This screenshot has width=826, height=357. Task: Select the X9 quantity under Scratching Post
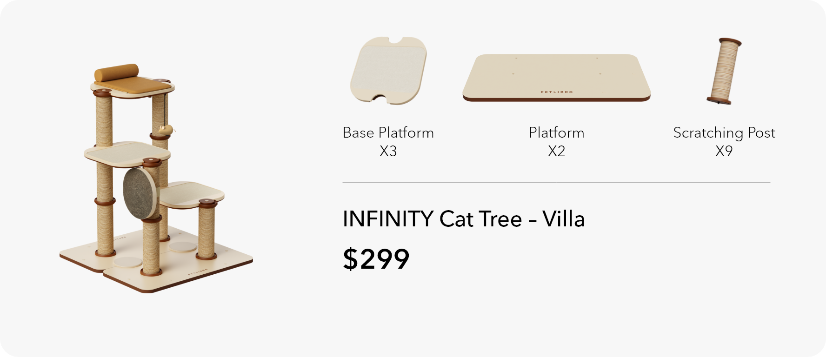pos(724,151)
